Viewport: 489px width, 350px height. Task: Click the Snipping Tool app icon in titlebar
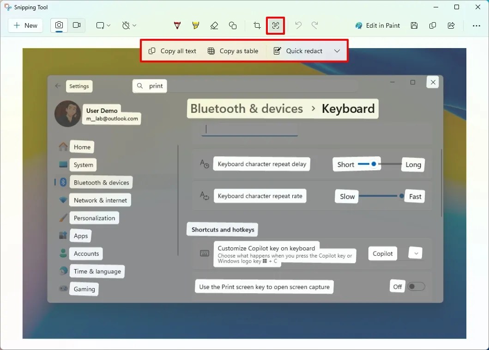(7, 7)
